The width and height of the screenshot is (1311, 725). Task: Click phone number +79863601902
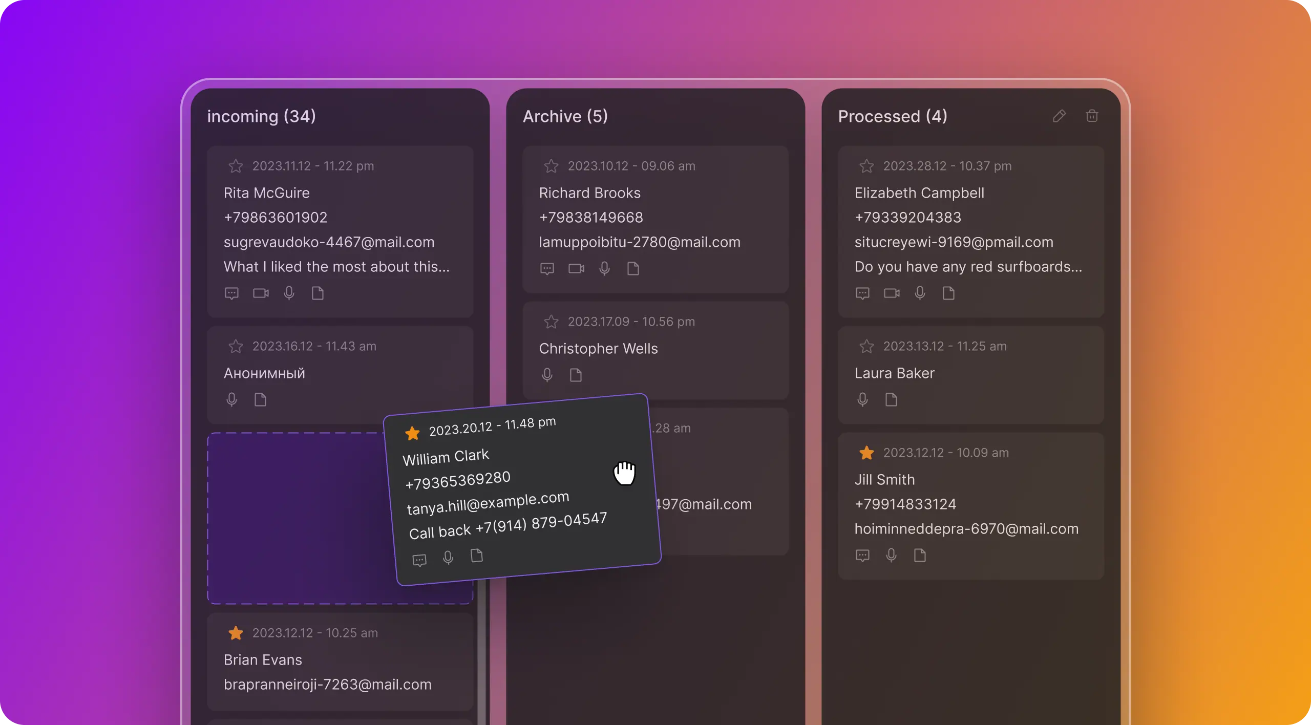(276, 217)
